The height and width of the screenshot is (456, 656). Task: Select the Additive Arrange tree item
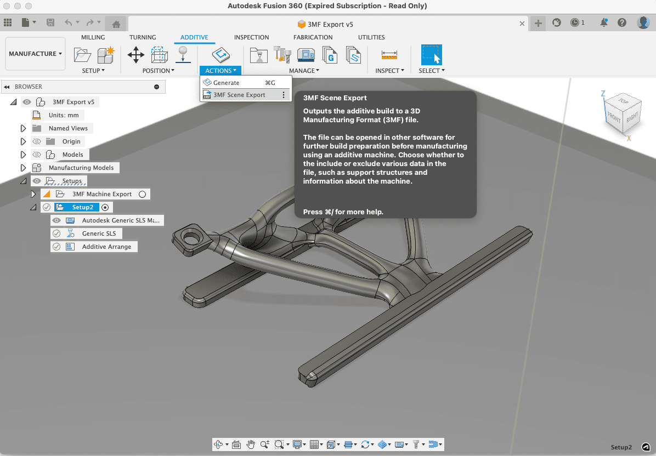click(106, 247)
